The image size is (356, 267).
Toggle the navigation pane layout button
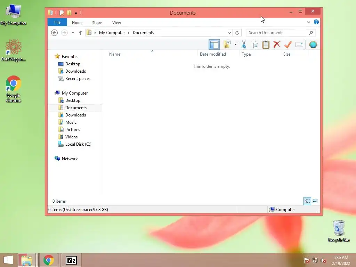point(214,44)
